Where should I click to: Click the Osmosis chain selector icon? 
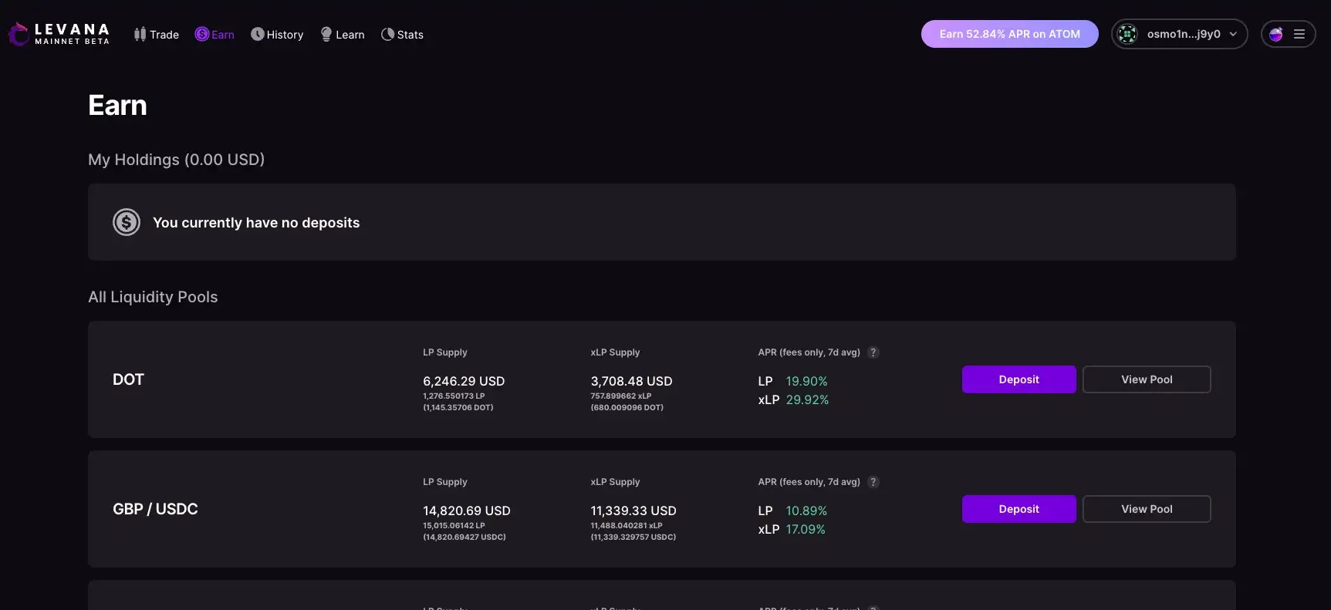[1276, 34]
